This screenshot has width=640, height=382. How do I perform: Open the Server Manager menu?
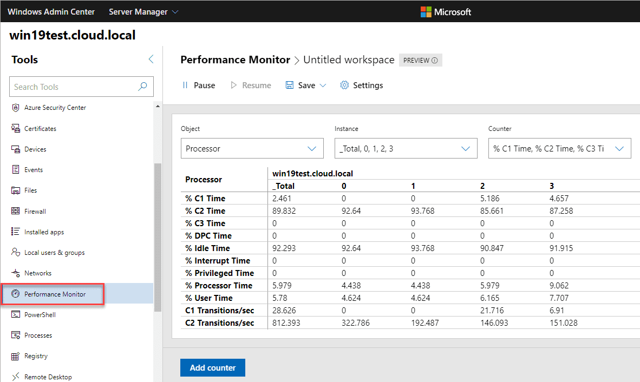[143, 11]
